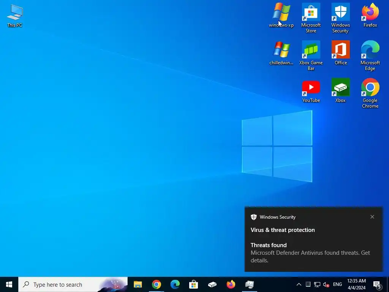Viewport: 389px width, 292px height.
Task: Open the last running app on the taskbar
Action: (249, 284)
